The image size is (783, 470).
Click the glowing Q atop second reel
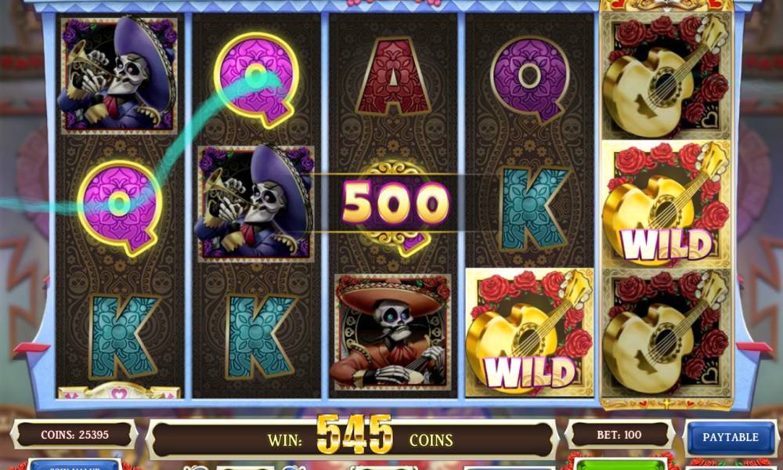click(257, 79)
